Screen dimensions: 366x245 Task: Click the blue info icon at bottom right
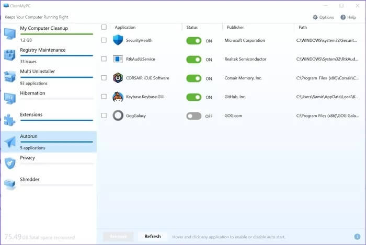tap(357, 237)
